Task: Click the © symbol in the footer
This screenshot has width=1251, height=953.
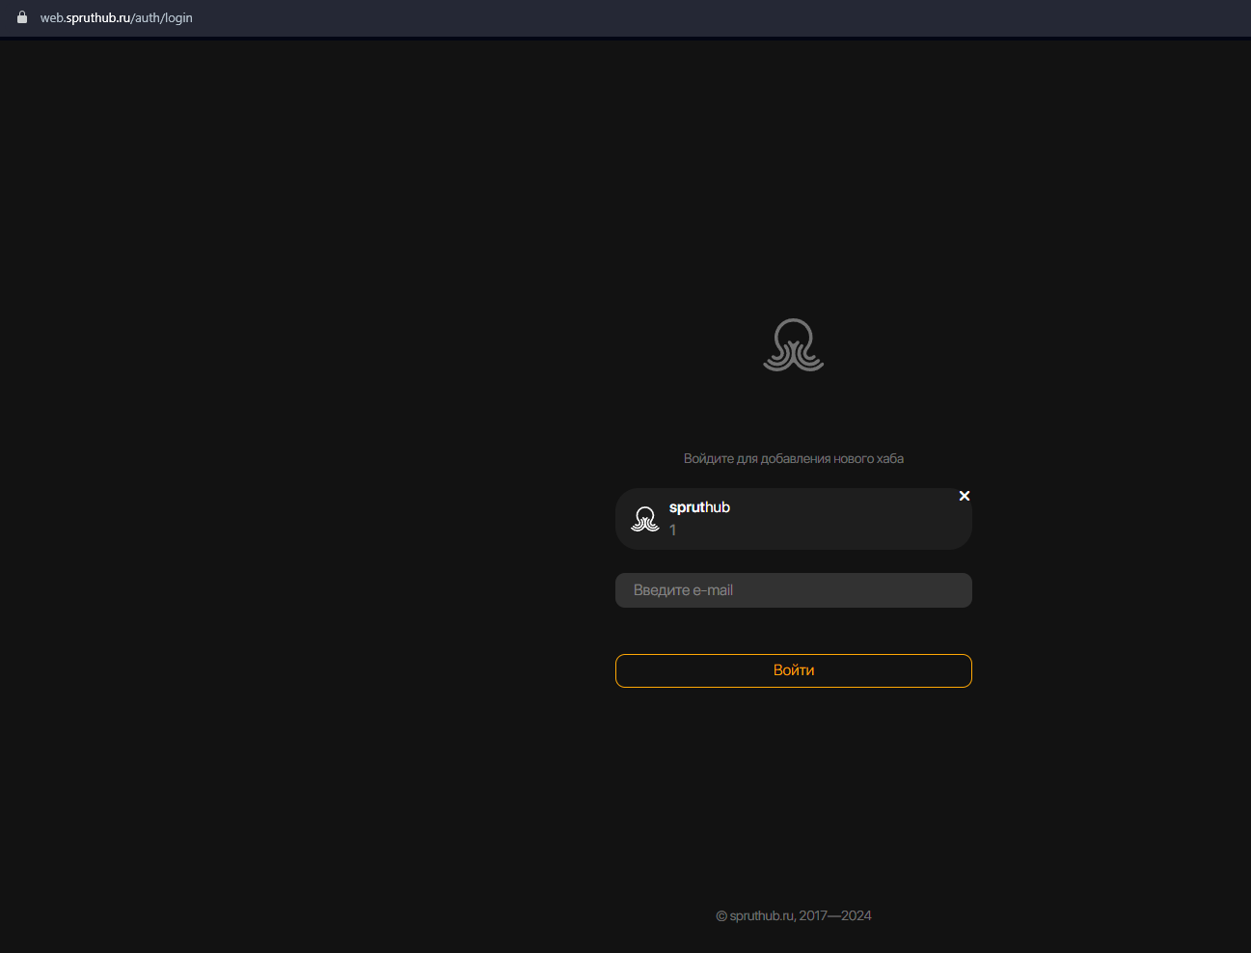Action: (721, 916)
